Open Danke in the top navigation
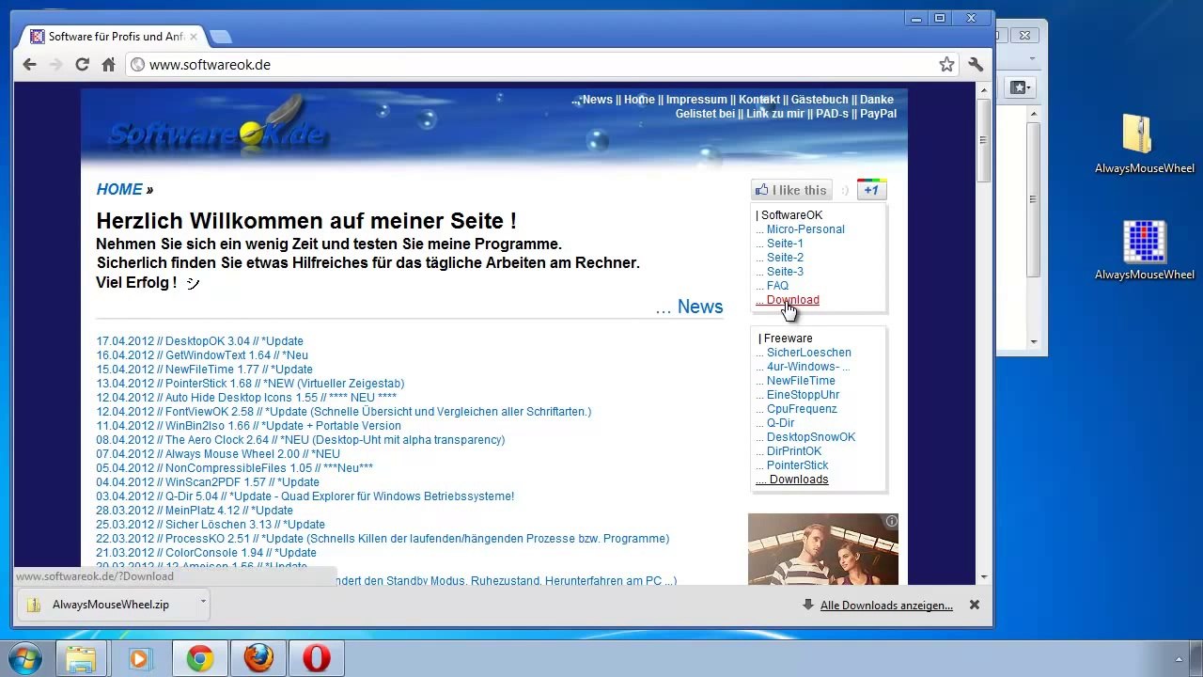Screen dimensions: 1203x677 point(877,100)
